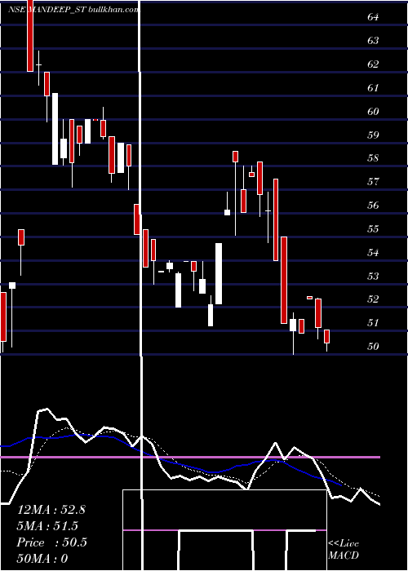This screenshot has height=571, width=408.
Task: Click the 5MA : 51.5 reading
Action: (x=47, y=526)
